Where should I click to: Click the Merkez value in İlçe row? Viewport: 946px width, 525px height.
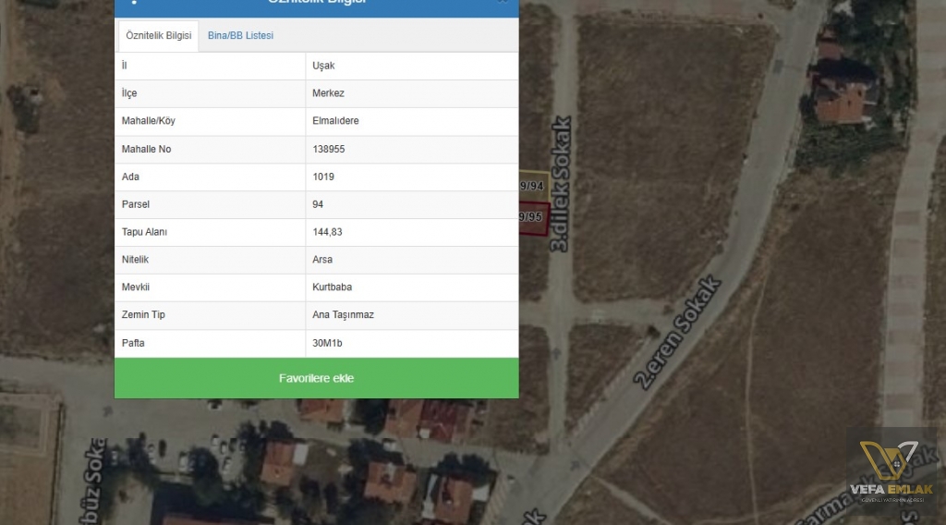(x=328, y=93)
